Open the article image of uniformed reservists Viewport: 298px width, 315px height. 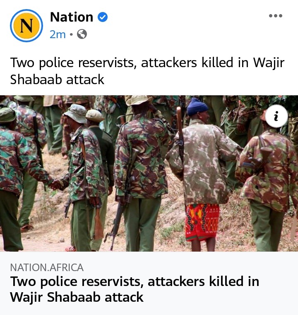pos(149,173)
